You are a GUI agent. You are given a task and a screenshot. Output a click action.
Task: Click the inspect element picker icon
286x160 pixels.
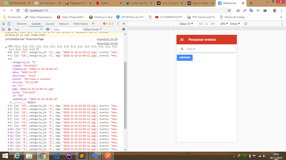click(3, 24)
